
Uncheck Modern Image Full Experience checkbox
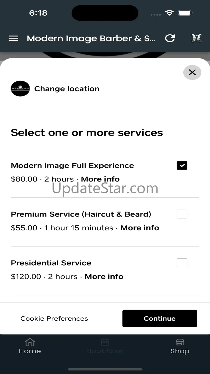pos(182,165)
